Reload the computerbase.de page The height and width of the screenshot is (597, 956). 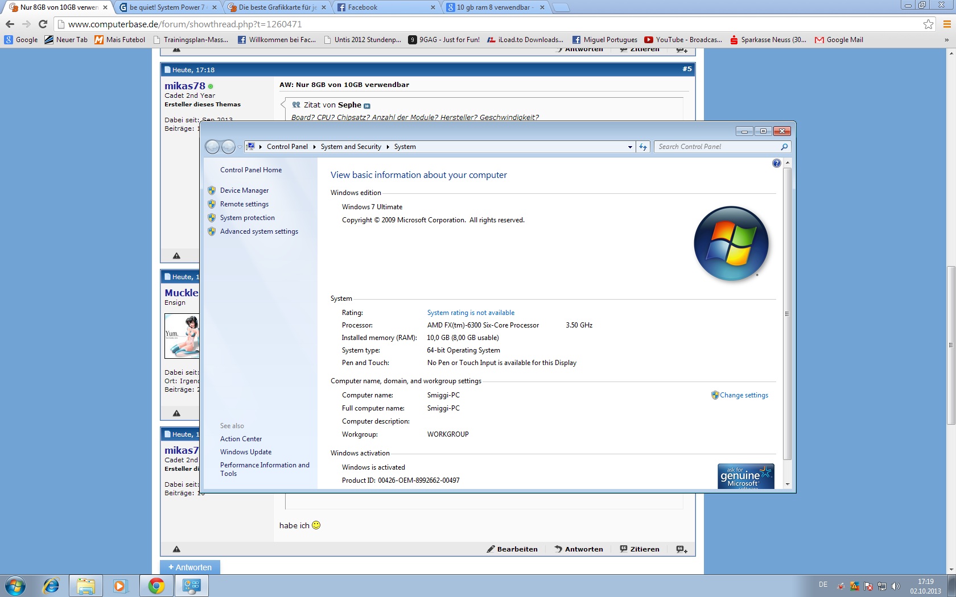coord(43,24)
